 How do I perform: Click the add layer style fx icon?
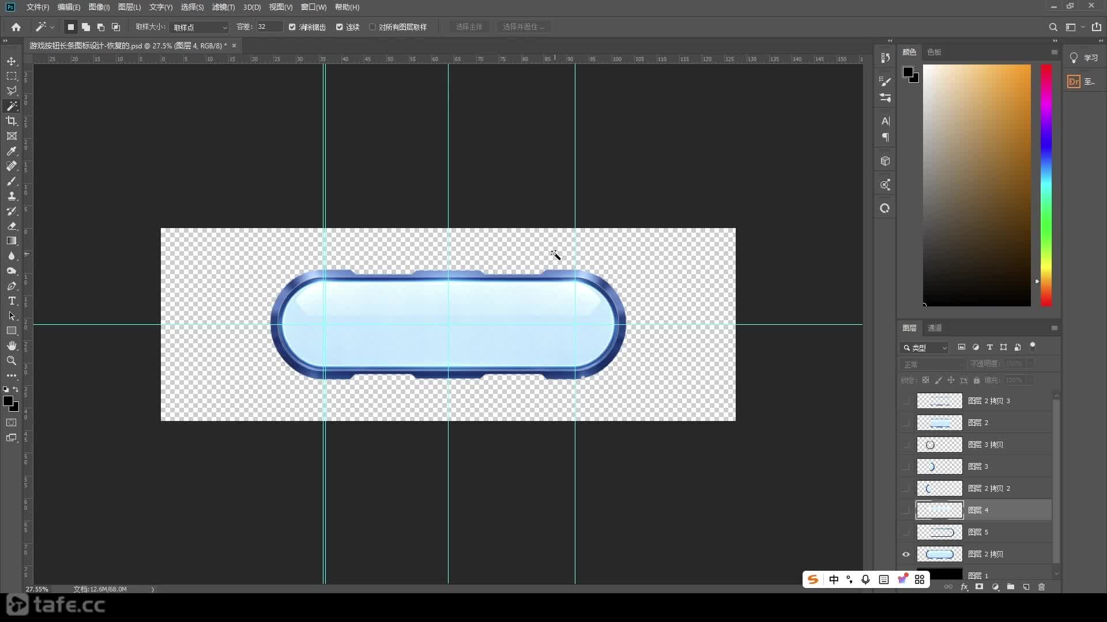964,587
